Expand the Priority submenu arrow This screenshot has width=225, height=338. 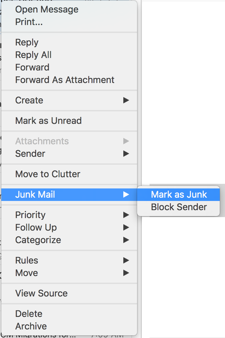[x=126, y=215]
